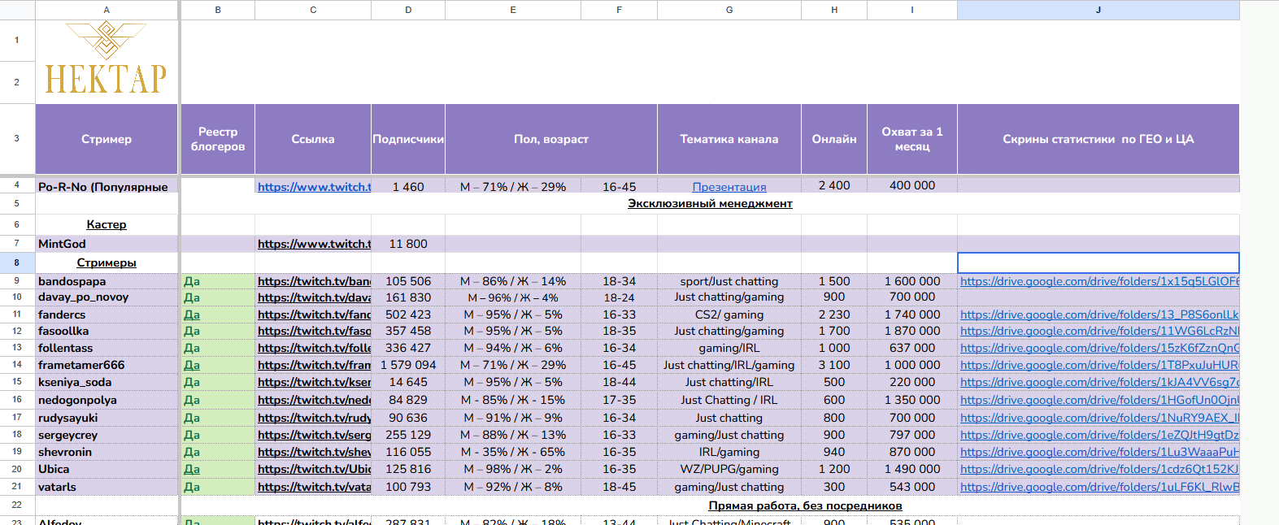1279x525 pixels.
Task: Open bandospapa twitch link
Action: coord(314,281)
